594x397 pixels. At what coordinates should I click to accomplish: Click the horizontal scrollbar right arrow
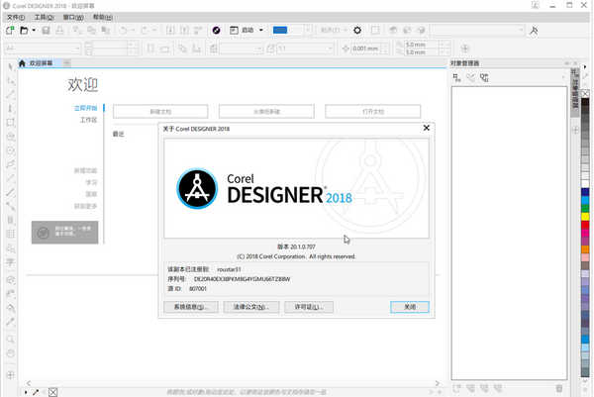(437, 383)
